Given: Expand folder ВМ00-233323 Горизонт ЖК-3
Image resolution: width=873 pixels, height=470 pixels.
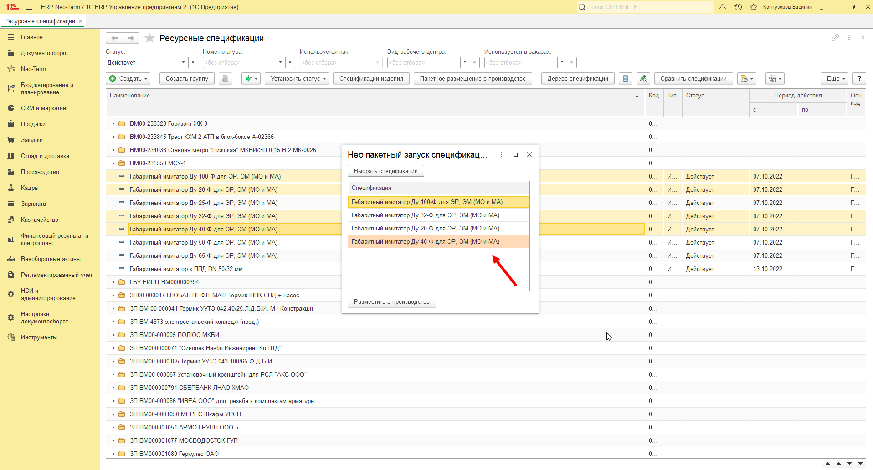Looking at the screenshot, I should (x=113, y=123).
